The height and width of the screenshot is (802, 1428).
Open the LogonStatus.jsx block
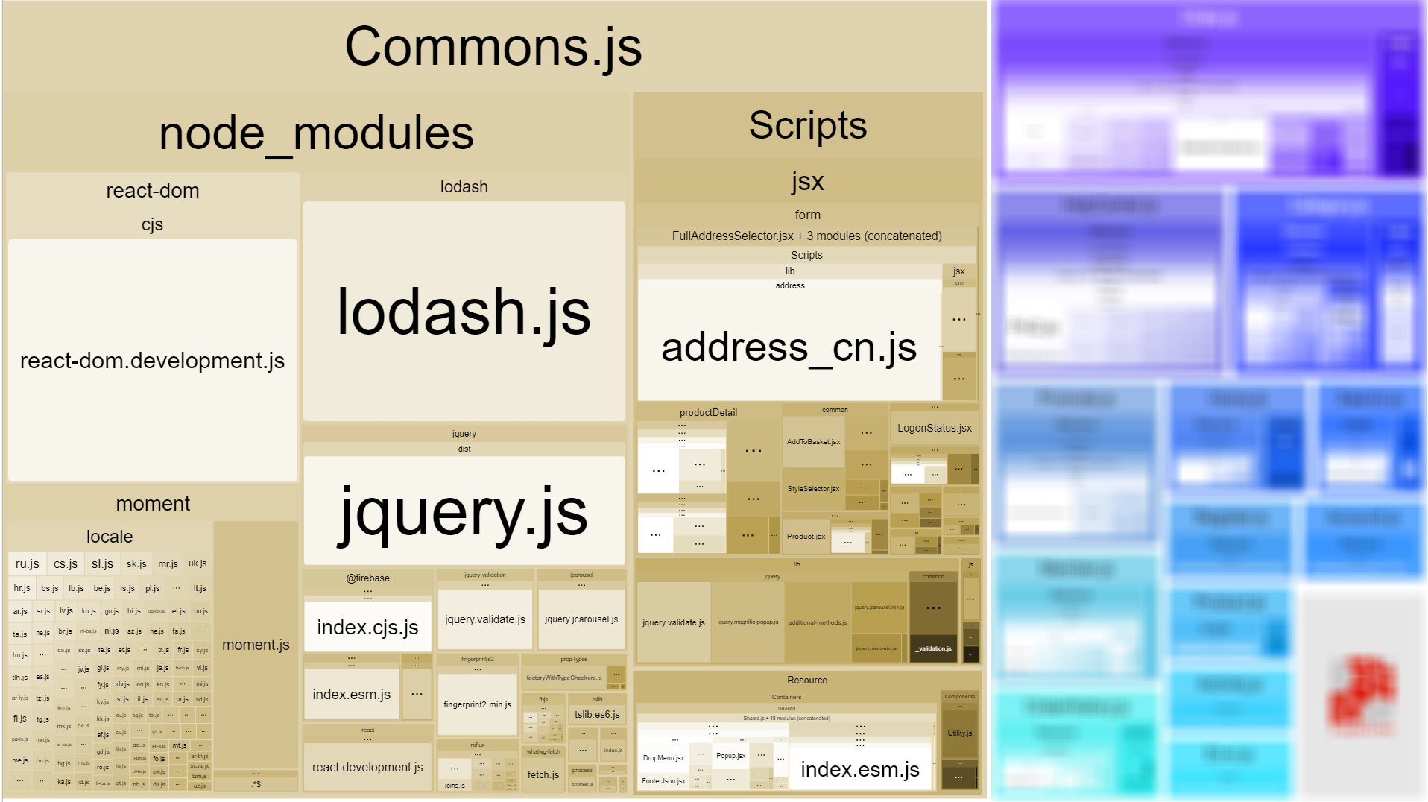934,429
